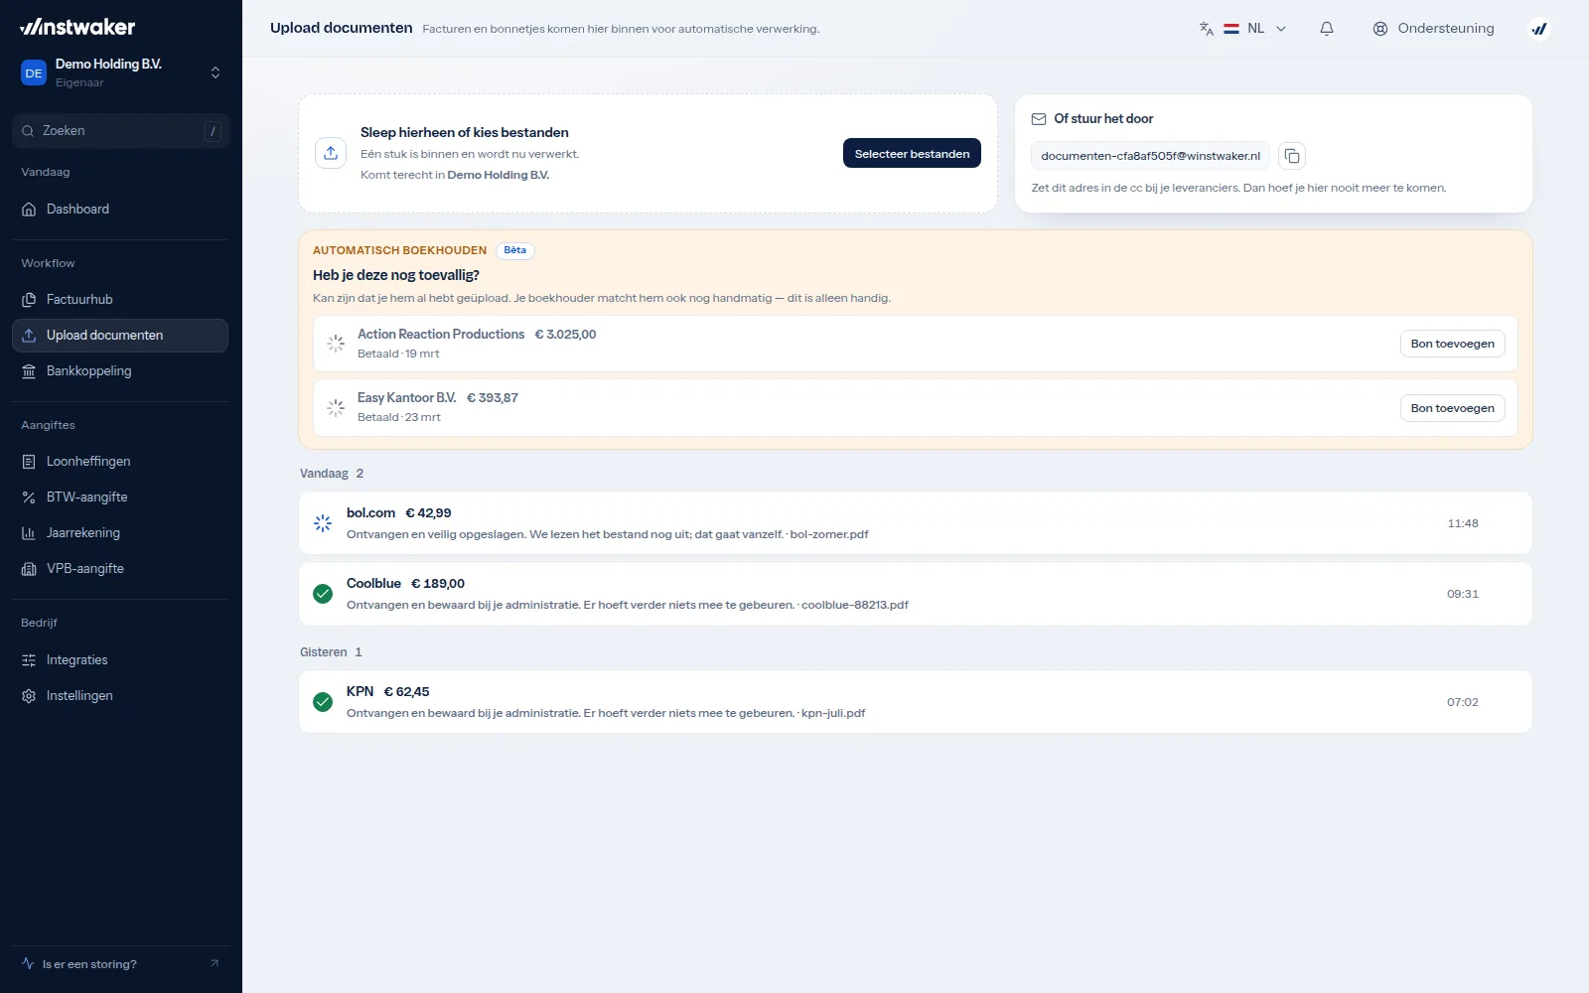Open Dashboard from the sidebar
Viewport: 1589px width, 993px height.
[120, 209]
